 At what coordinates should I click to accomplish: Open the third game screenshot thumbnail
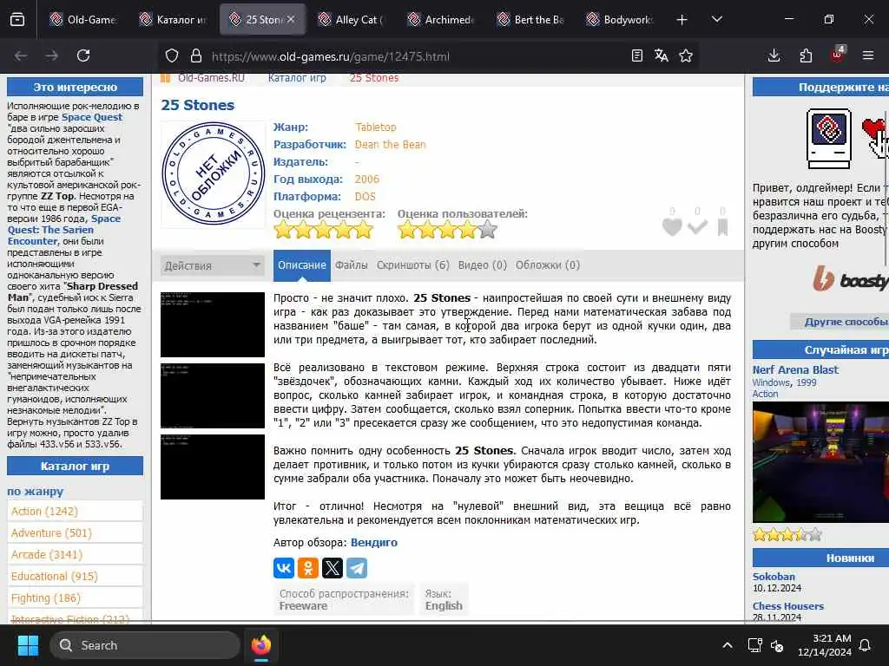213,467
